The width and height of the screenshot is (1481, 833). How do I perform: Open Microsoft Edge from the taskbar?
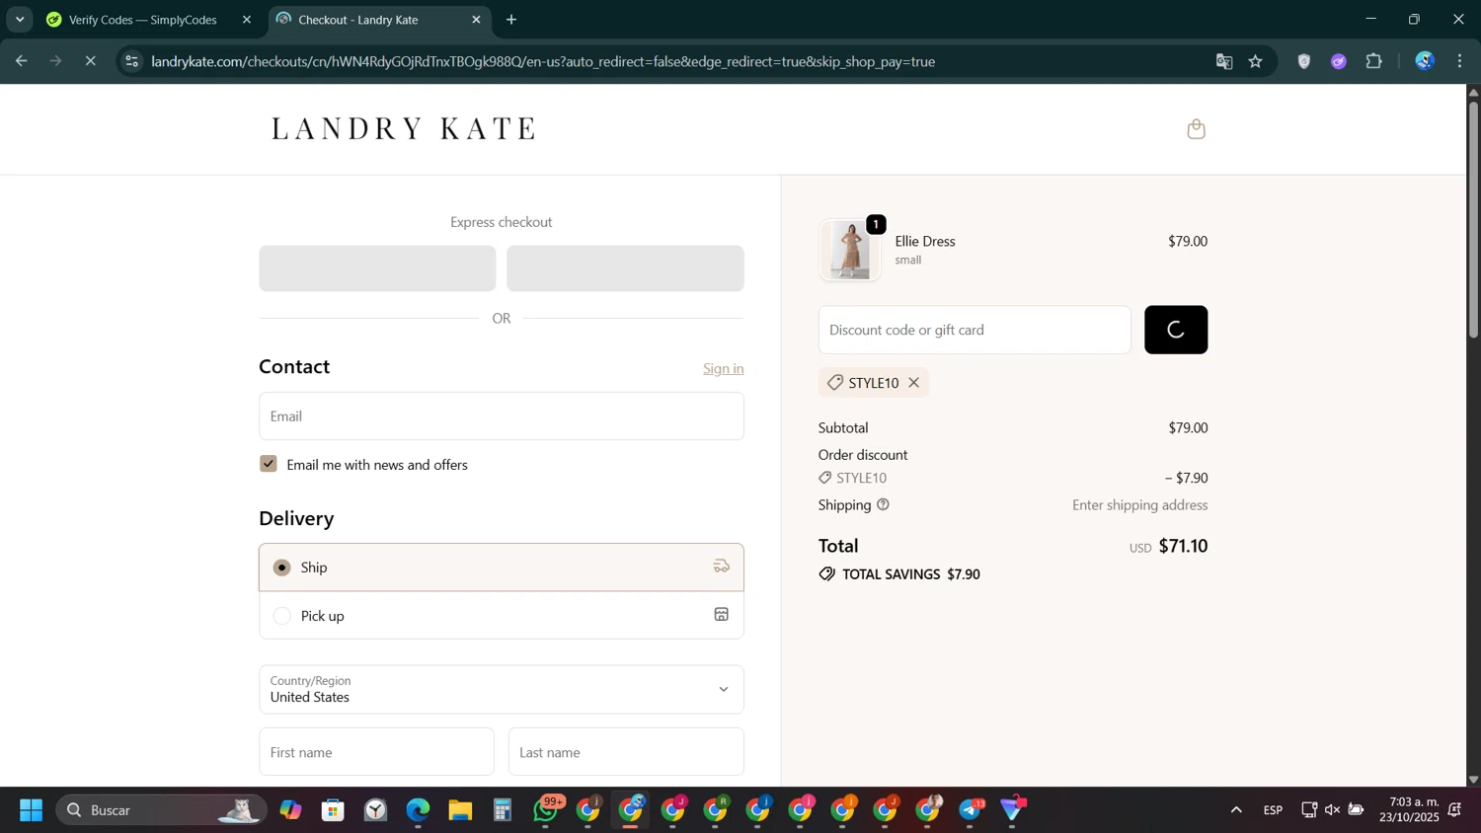coord(418,810)
